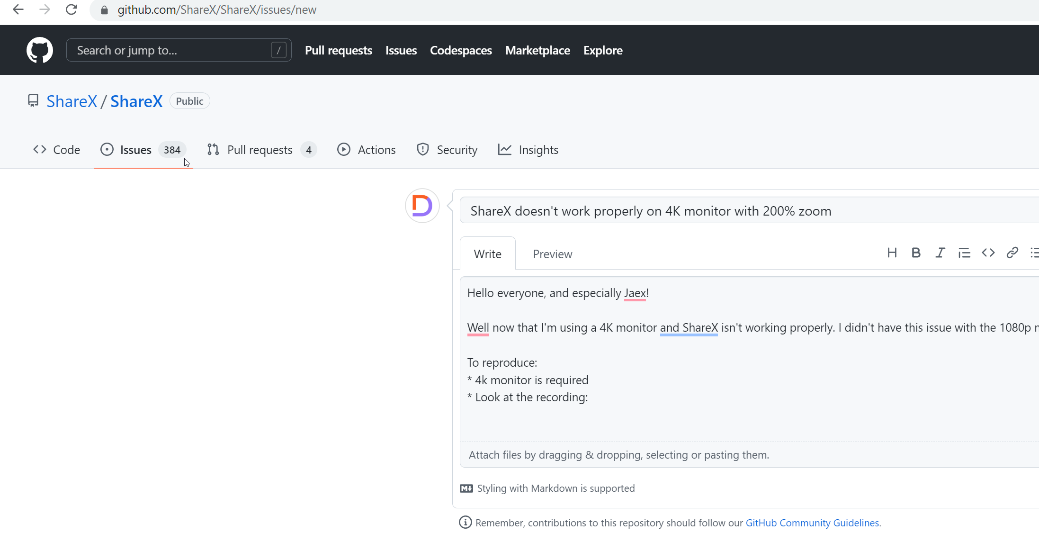Insert a quote block
Image resolution: width=1039 pixels, height=533 pixels.
[x=964, y=253]
